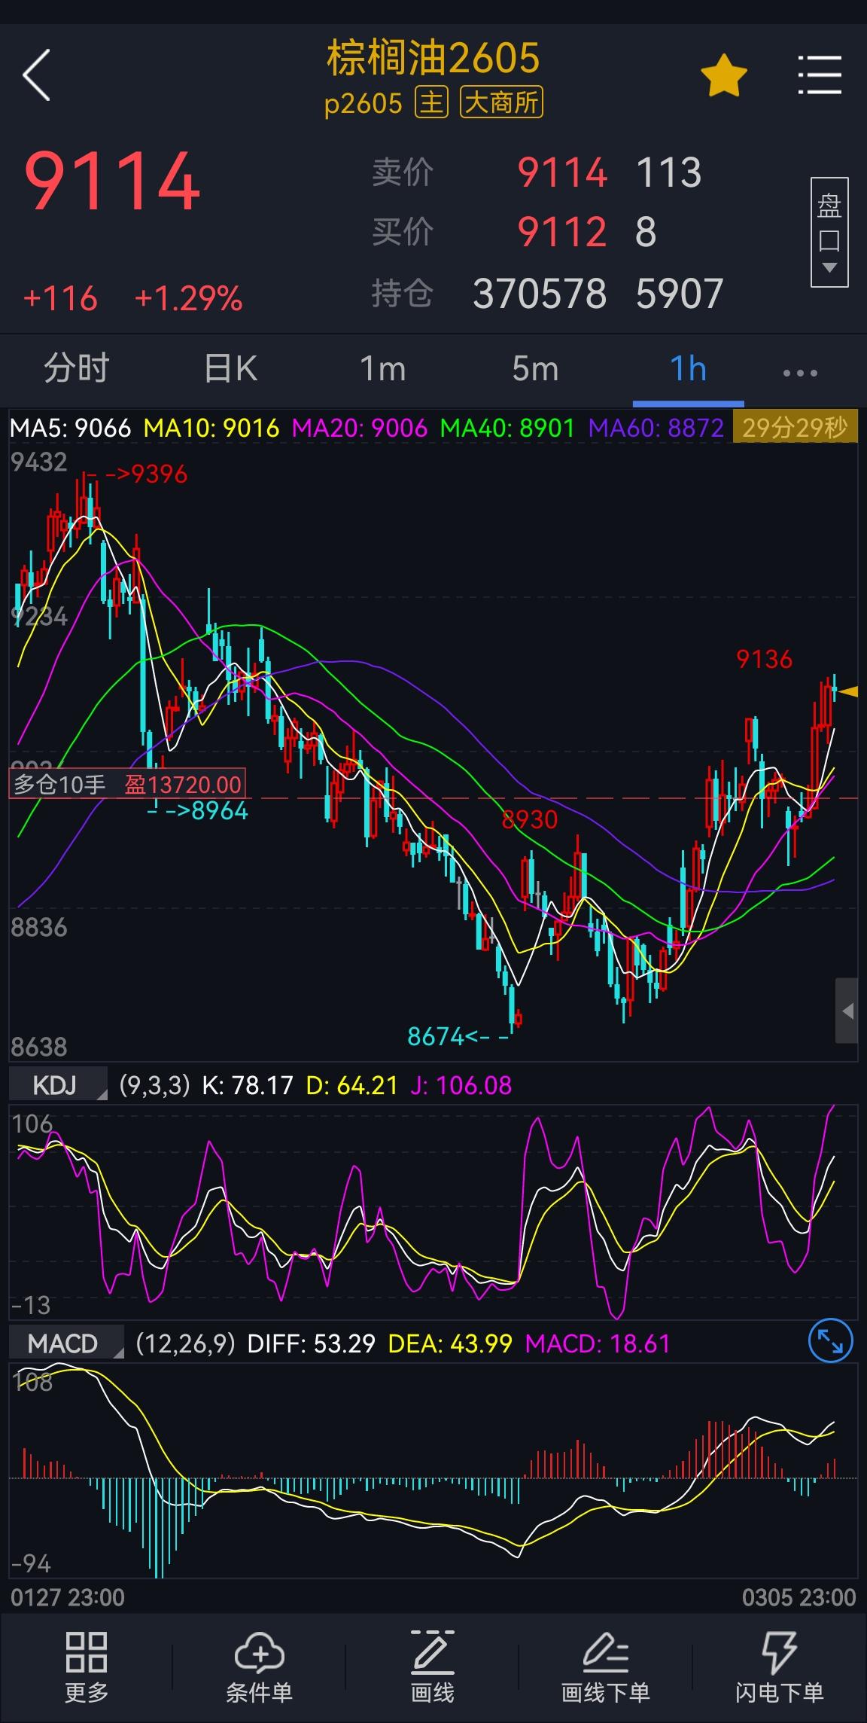The height and width of the screenshot is (1723, 867).
Task: Tap the 9136 price annotation
Action: [765, 660]
